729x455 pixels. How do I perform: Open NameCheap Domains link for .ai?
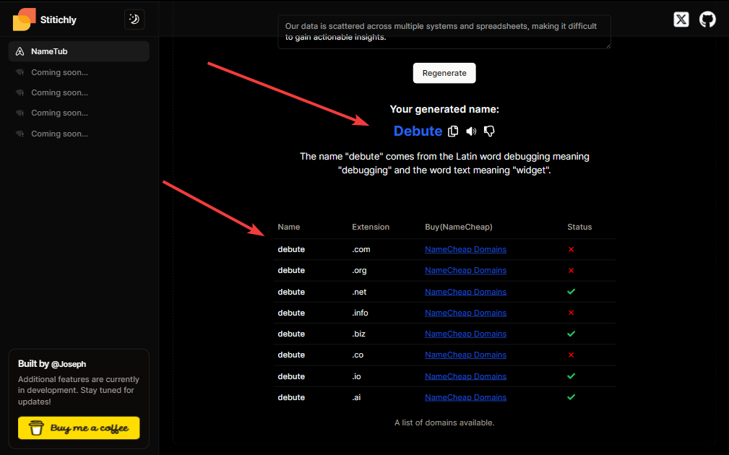[465, 397]
